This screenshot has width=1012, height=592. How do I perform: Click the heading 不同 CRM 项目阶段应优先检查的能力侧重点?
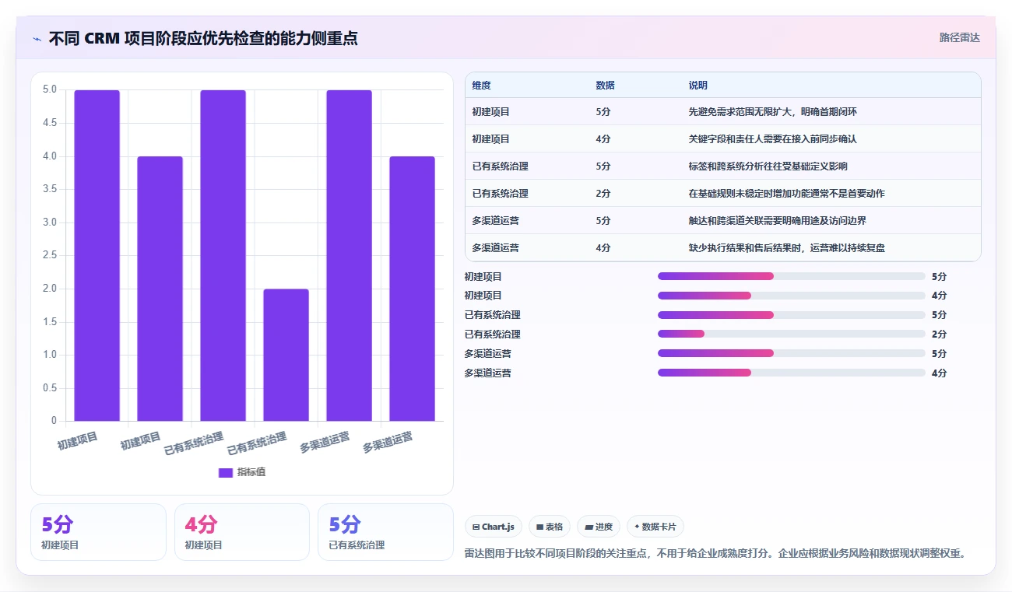pyautogui.click(x=203, y=38)
